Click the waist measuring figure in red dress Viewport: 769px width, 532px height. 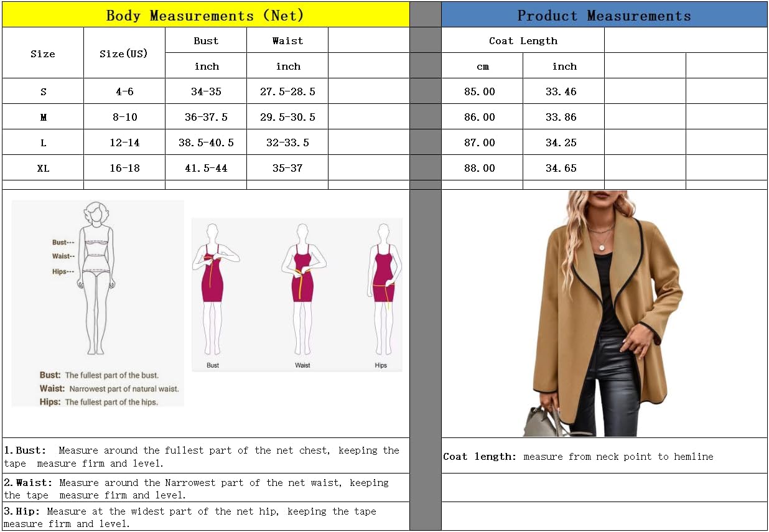pyautogui.click(x=302, y=290)
